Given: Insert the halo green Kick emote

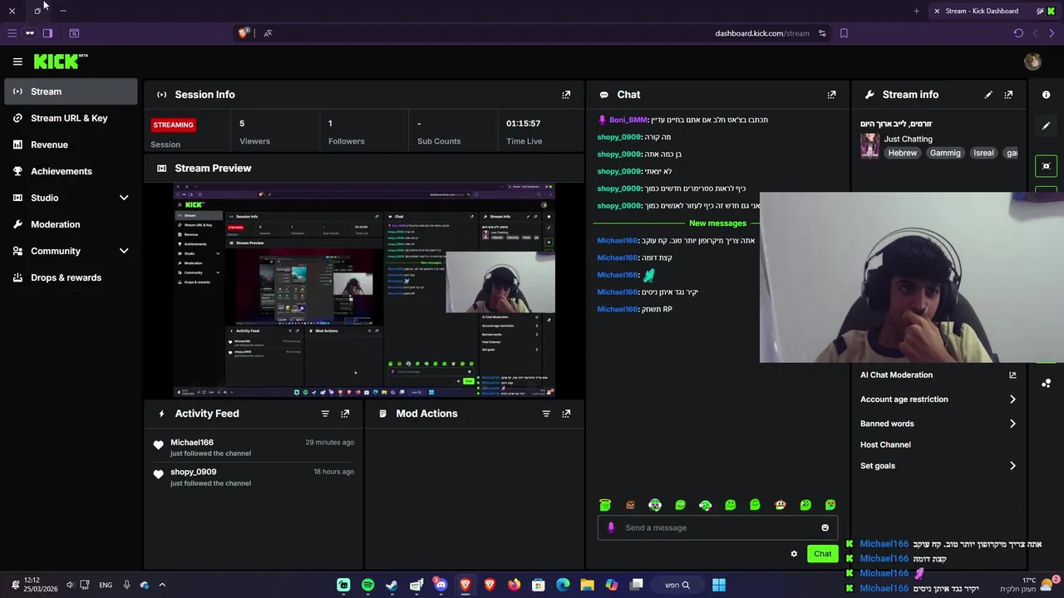Looking at the screenshot, I should (605, 505).
